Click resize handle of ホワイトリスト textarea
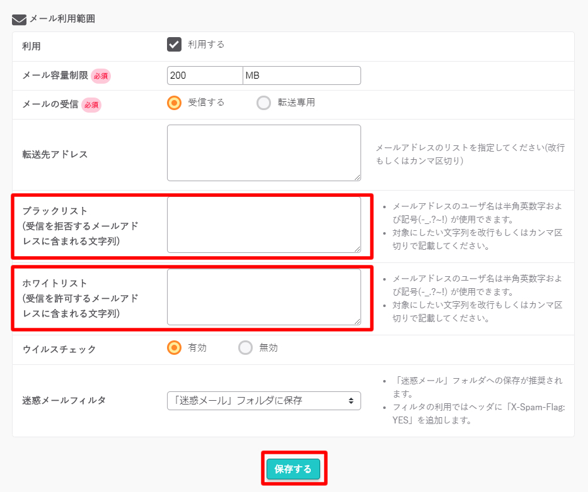Viewport: 588px width, 492px height. pyautogui.click(x=357, y=321)
